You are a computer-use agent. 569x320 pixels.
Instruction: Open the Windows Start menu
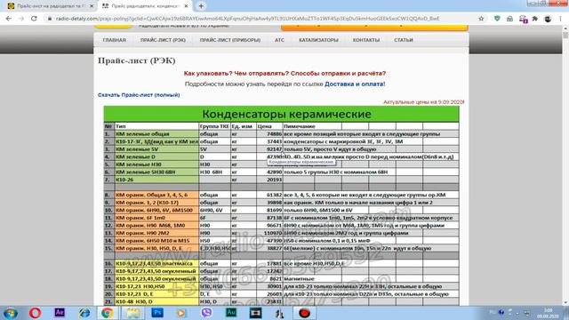10,313
